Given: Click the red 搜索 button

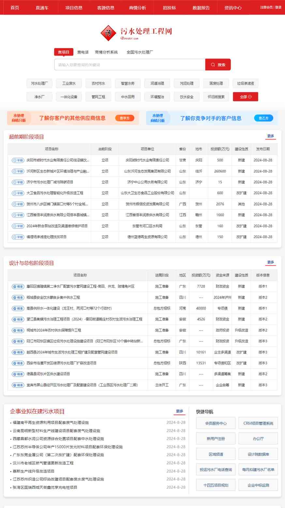Looking at the screenshot, I should pos(218,65).
